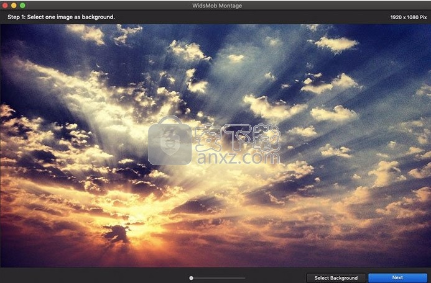The width and height of the screenshot is (431, 283).
Task: Click the blue Next button
Action: pyautogui.click(x=397, y=277)
